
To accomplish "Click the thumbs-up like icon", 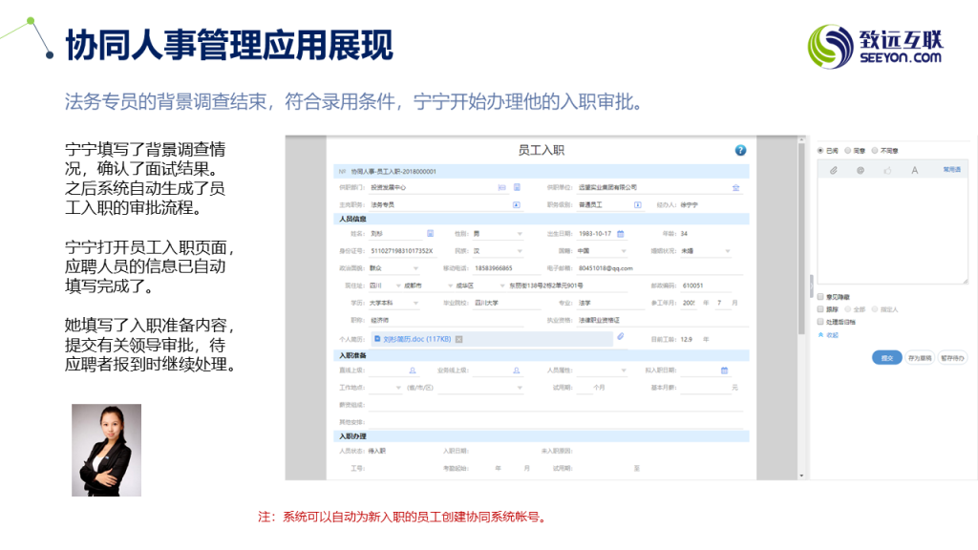I will coord(887,170).
